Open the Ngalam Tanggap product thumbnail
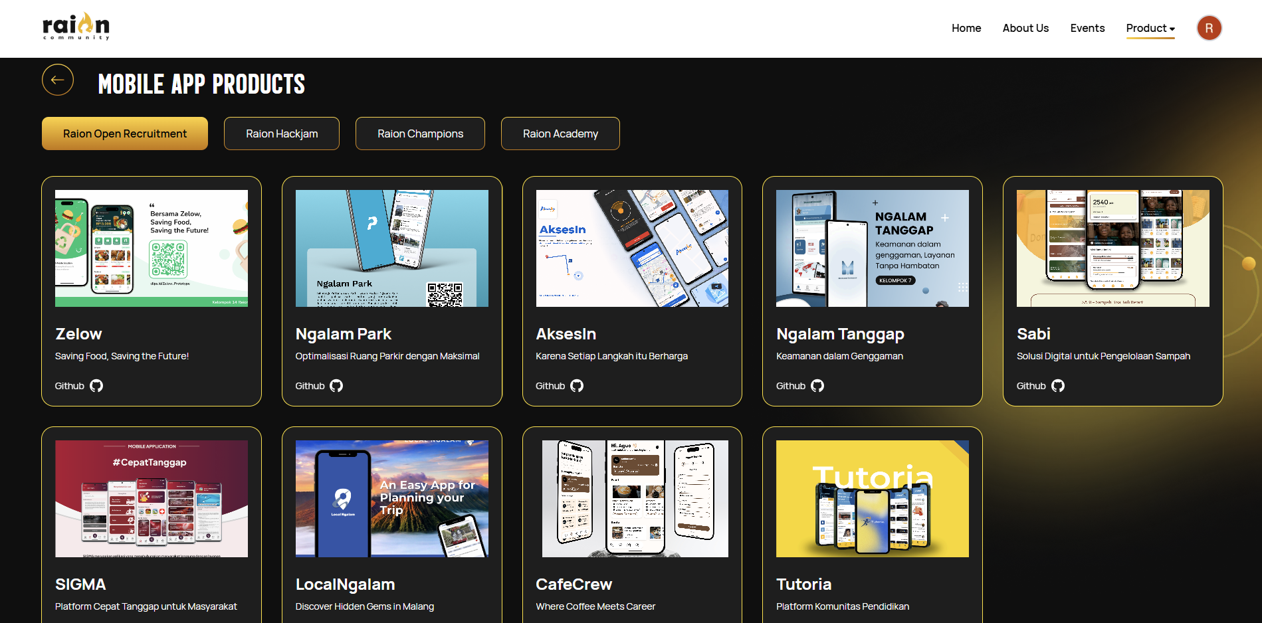1262x623 pixels. click(x=873, y=248)
